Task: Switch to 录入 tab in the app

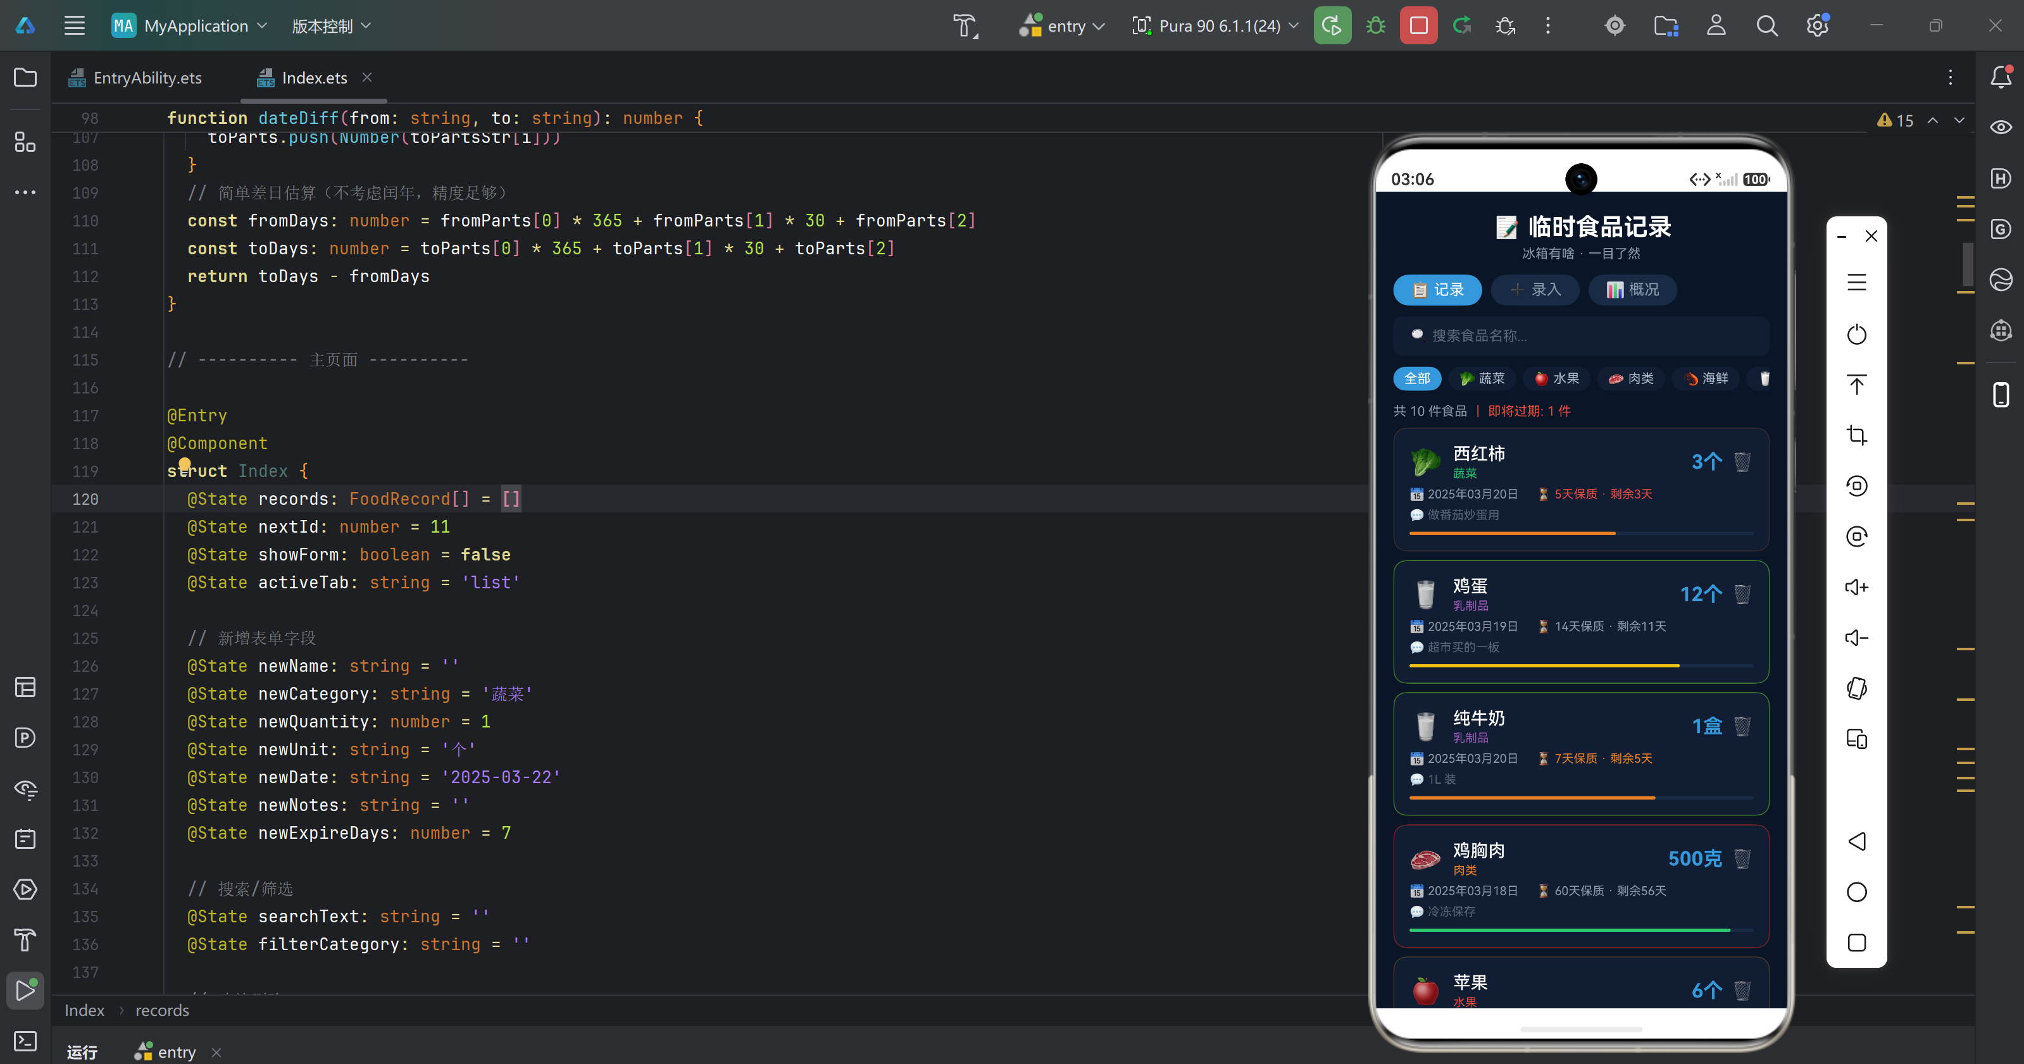Action: point(1535,290)
